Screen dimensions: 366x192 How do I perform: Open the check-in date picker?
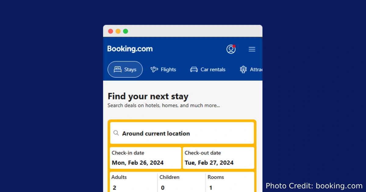[145, 158]
